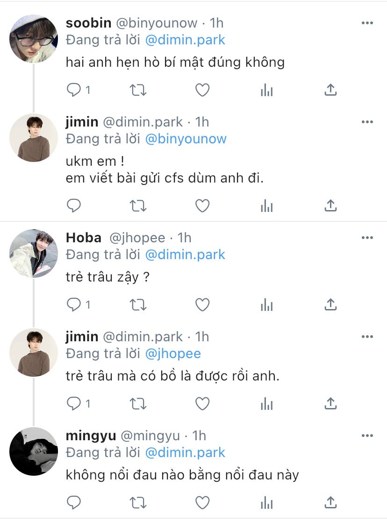This screenshot has height=521, width=387.
Task: Like jimin's reply "ukm em !"
Action: coord(202,205)
